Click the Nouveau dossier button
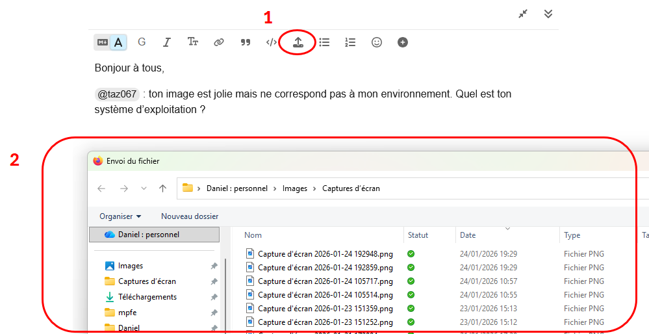Screen dimensions: 649x334 pos(190,216)
